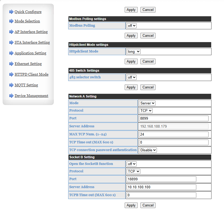Open the Httpdclient Mode dropdown
The image size is (224, 211).
133,51
